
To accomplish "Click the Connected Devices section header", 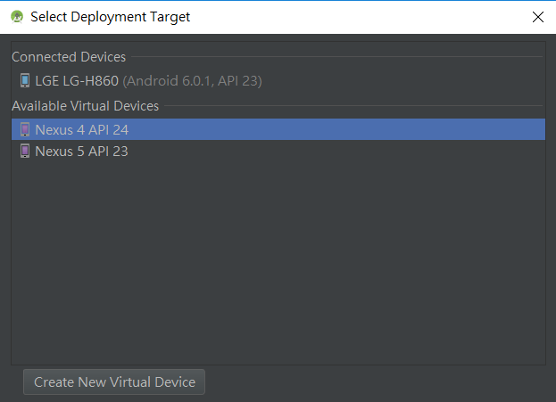I will tap(69, 57).
